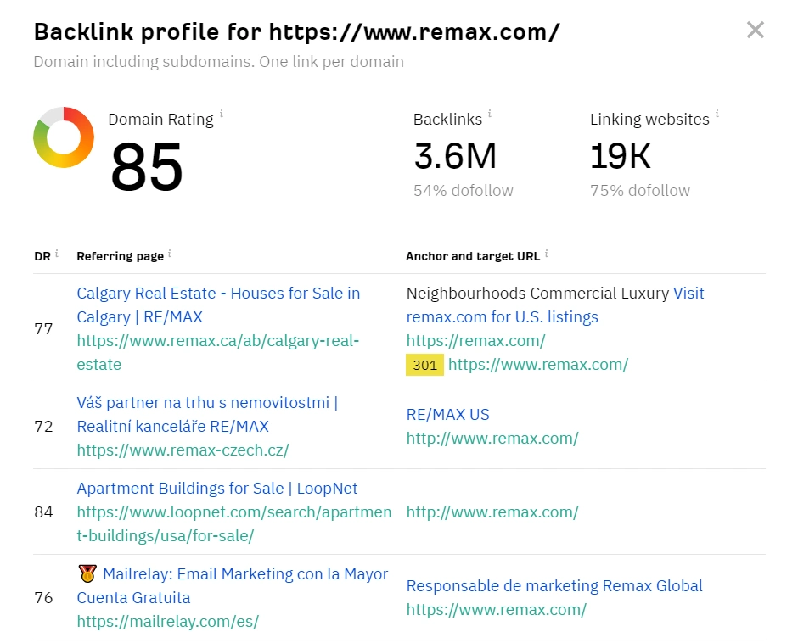The image size is (798, 643).
Task: Click the 'Domain including subdomains' subtitle
Action: pyautogui.click(x=219, y=62)
